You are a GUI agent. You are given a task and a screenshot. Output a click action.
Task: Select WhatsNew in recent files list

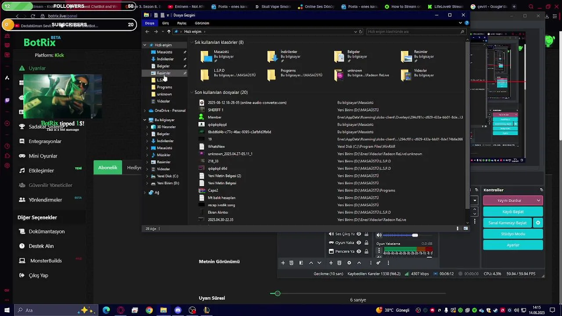pos(216,147)
